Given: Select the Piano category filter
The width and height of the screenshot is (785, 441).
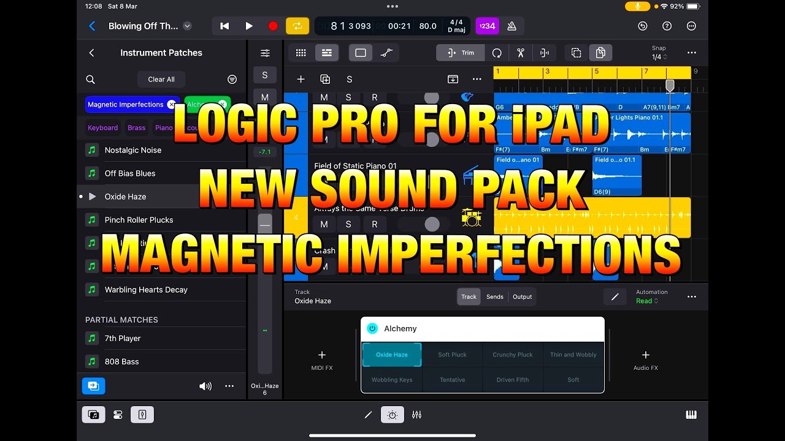Looking at the screenshot, I should (x=164, y=128).
